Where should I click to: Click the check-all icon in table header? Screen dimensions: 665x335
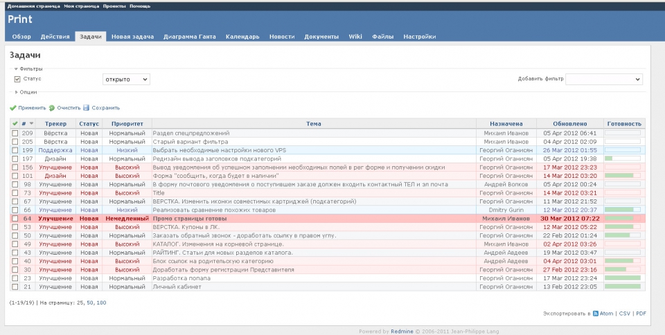(x=15, y=123)
